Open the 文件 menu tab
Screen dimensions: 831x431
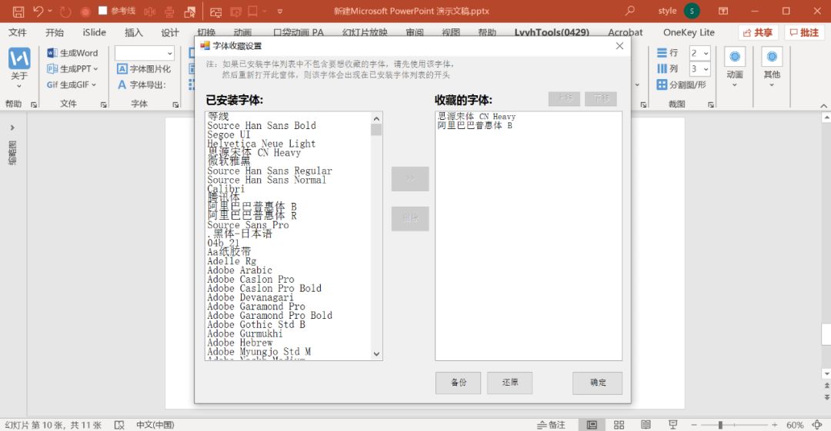(x=18, y=32)
